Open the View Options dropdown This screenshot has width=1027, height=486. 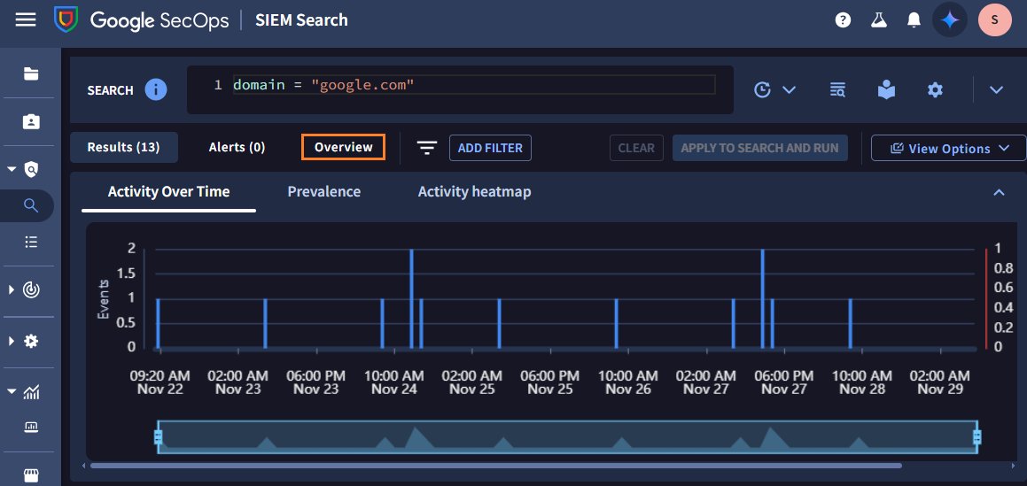[948, 148]
